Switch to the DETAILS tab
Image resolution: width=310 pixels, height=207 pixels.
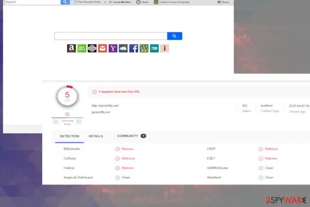[96, 136]
